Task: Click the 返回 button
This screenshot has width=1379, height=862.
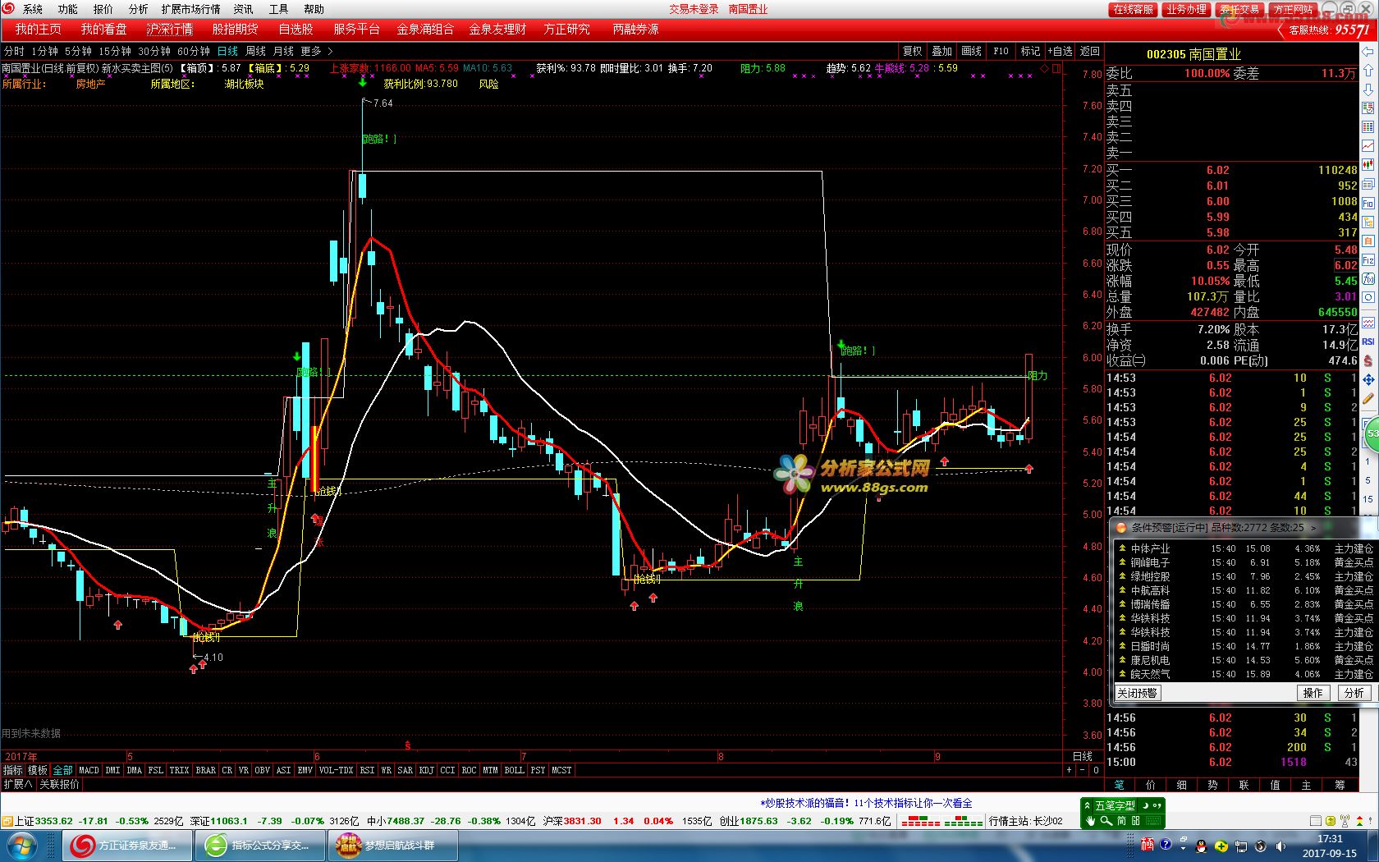Action: [1089, 51]
